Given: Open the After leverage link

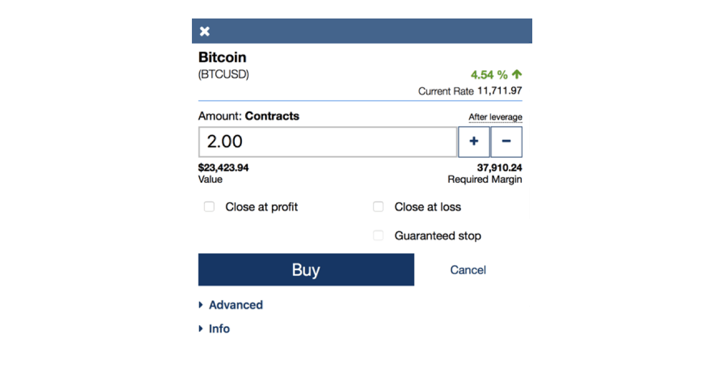Looking at the screenshot, I should 495,117.
